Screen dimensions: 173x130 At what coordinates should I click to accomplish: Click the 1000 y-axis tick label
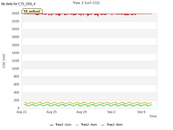[x=16, y=69]
